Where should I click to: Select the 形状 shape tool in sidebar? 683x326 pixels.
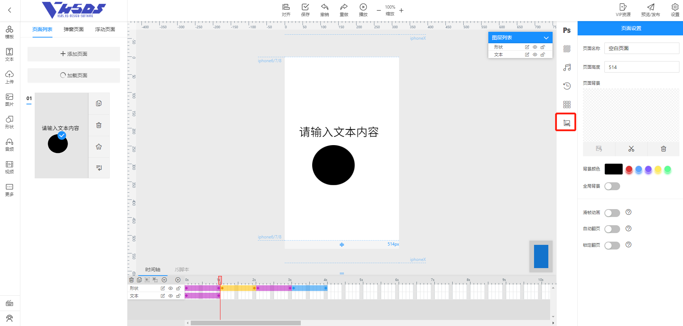[x=10, y=122]
